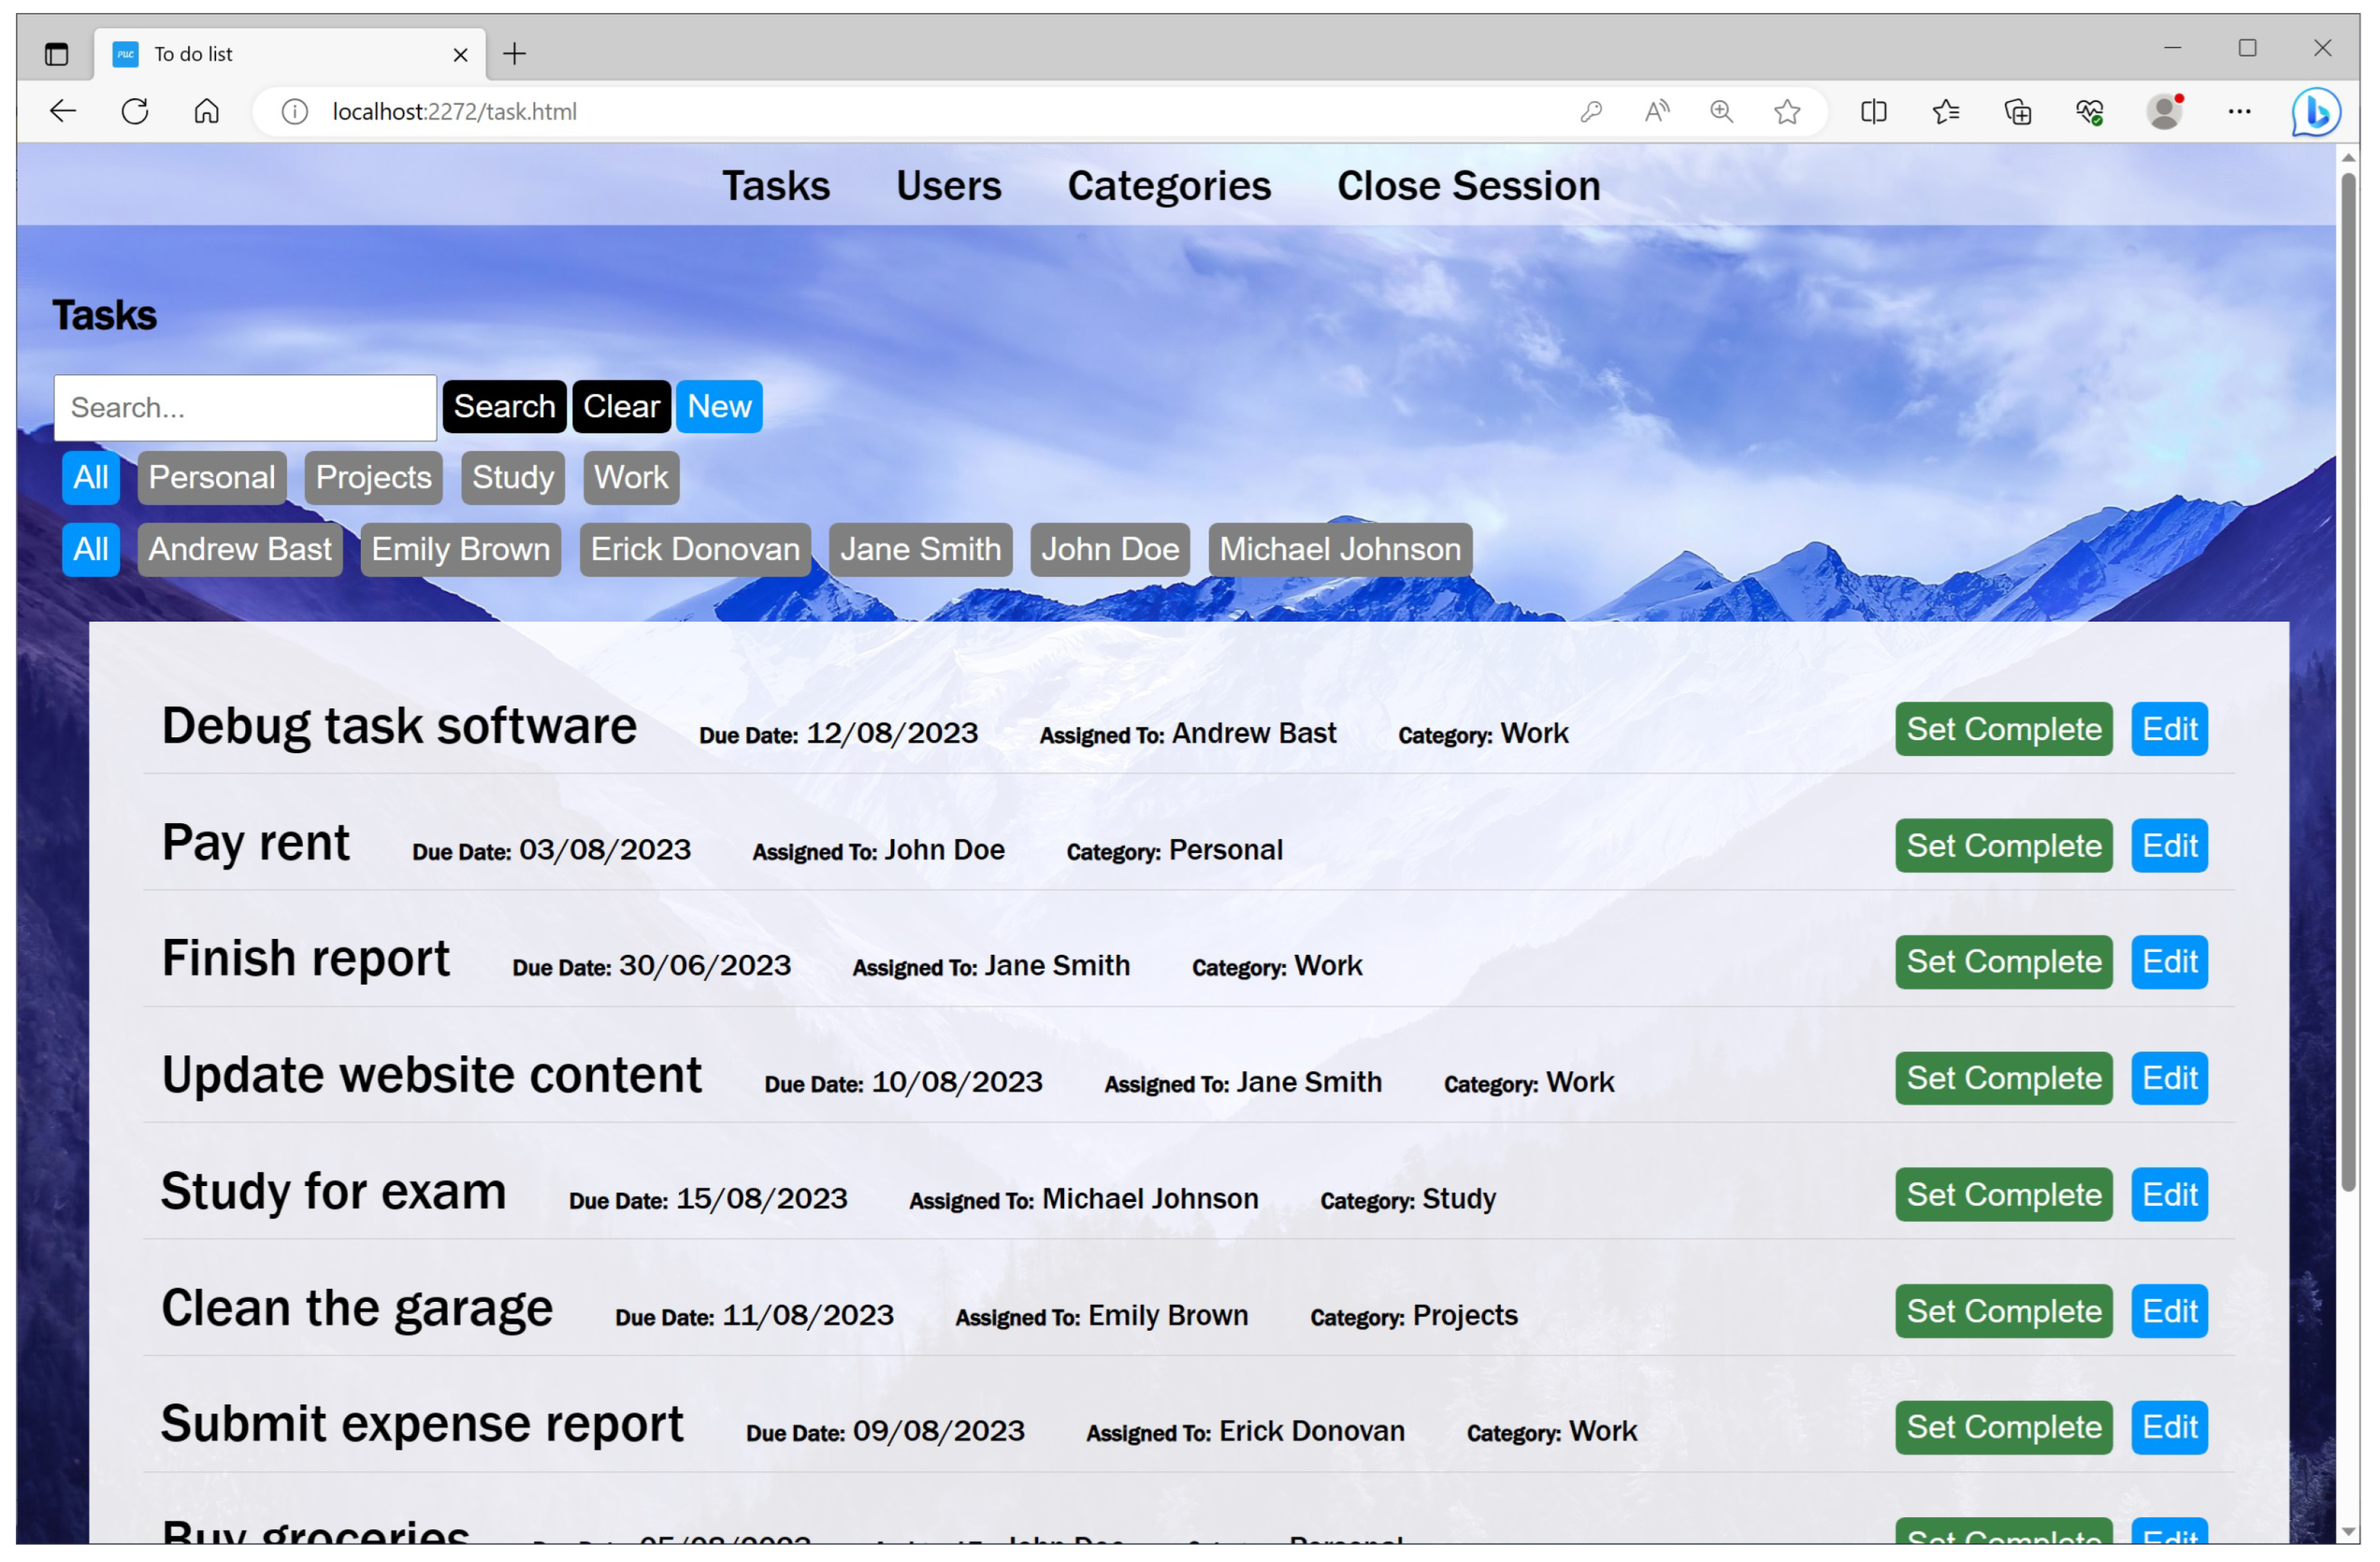The image size is (2380, 1562).
Task: Open the Collections icon
Action: [2017, 111]
